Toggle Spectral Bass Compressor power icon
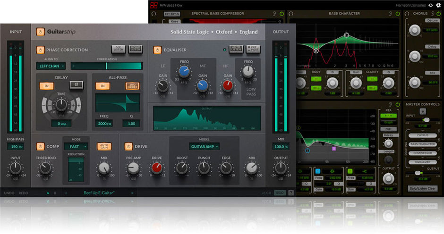This screenshot has width=444, height=234. point(282,14)
